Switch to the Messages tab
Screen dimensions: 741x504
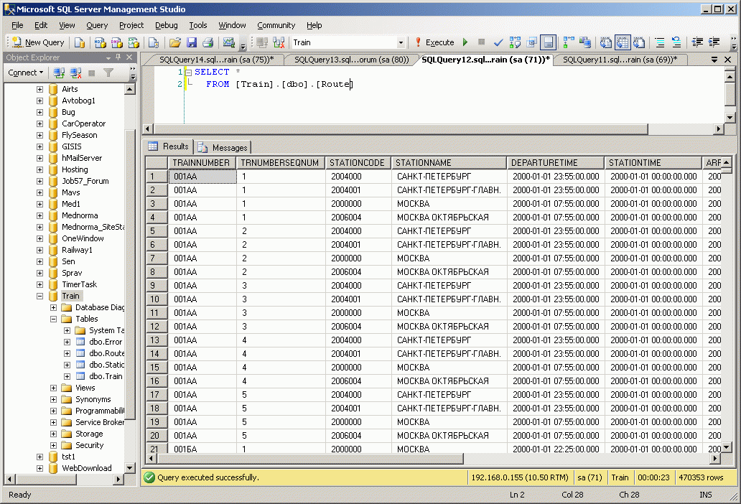(x=223, y=148)
